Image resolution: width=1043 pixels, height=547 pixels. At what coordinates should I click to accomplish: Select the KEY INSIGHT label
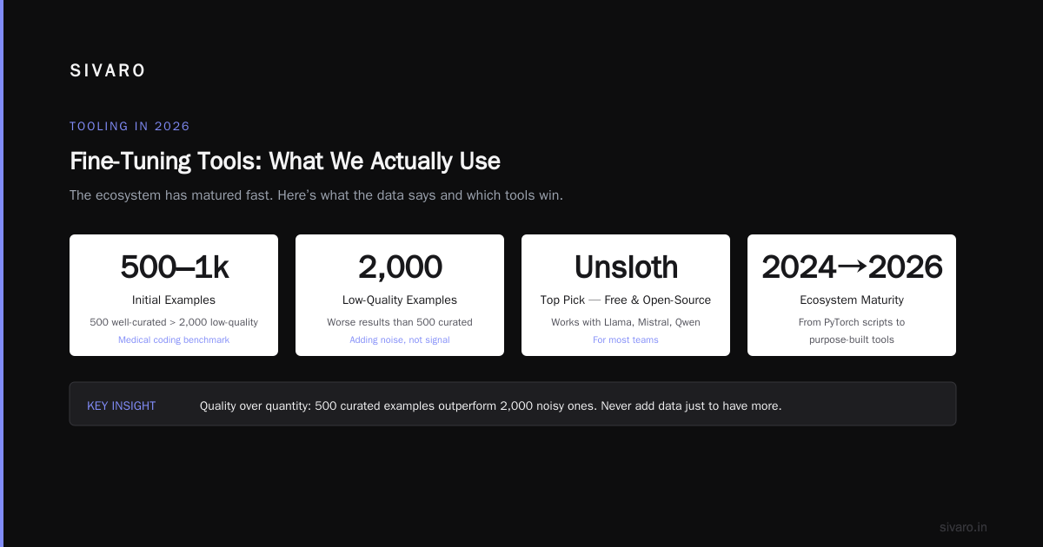coord(122,405)
